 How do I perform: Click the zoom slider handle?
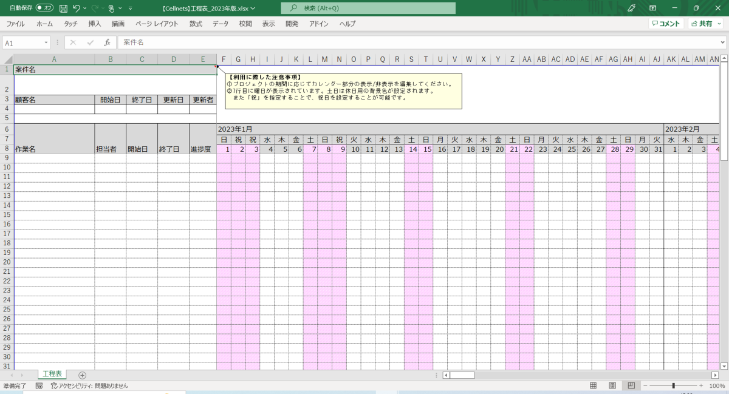click(673, 386)
